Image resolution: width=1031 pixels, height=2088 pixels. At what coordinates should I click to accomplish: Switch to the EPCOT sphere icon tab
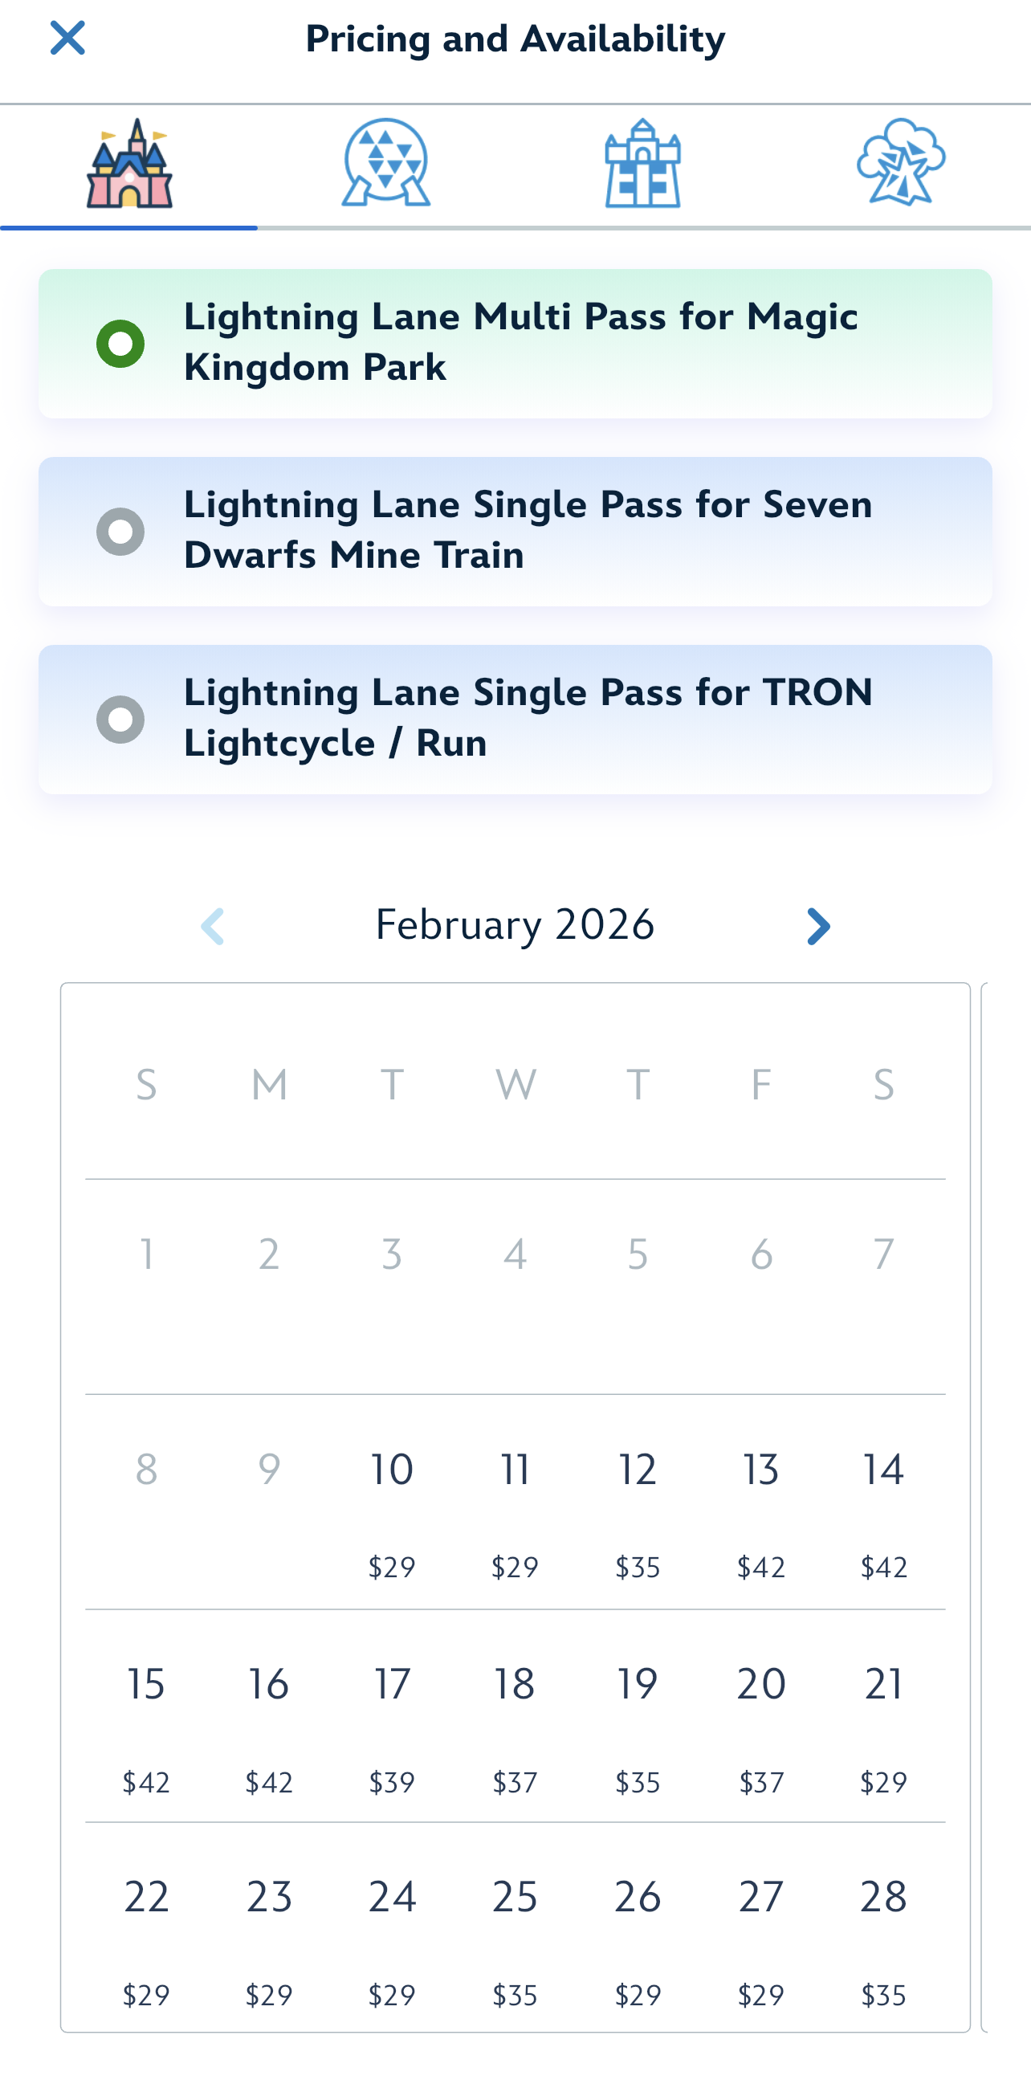tap(385, 164)
